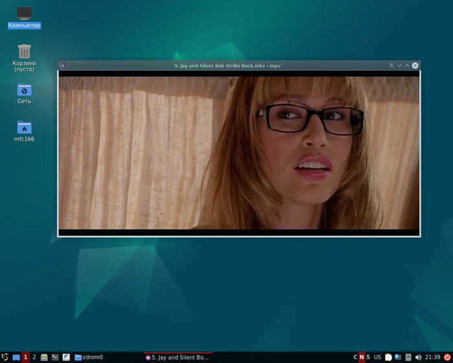The height and width of the screenshot is (363, 453).
Task: Open the Сеть network folder icon
Action: point(25,93)
